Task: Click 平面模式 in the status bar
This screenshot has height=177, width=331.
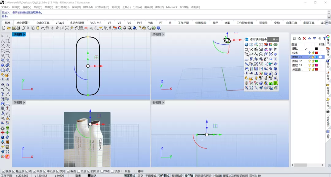Action: click(x=151, y=175)
